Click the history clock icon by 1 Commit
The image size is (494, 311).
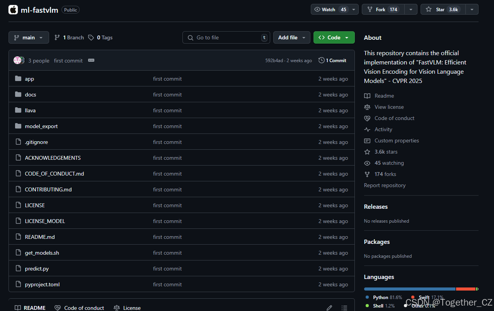point(322,60)
